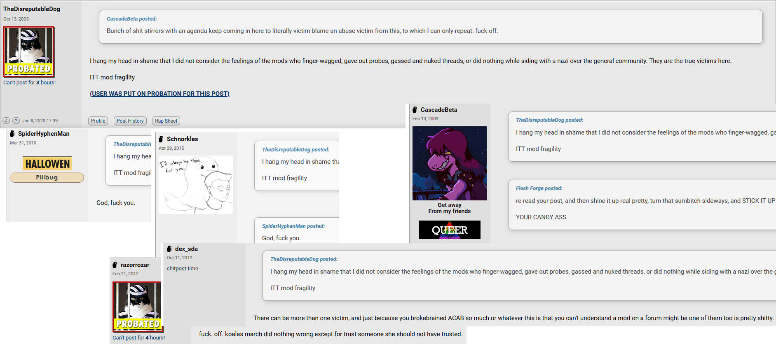Click the '#' post link icon
776x344 pixels.
coord(6,121)
